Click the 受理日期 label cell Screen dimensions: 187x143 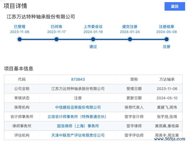134,89
